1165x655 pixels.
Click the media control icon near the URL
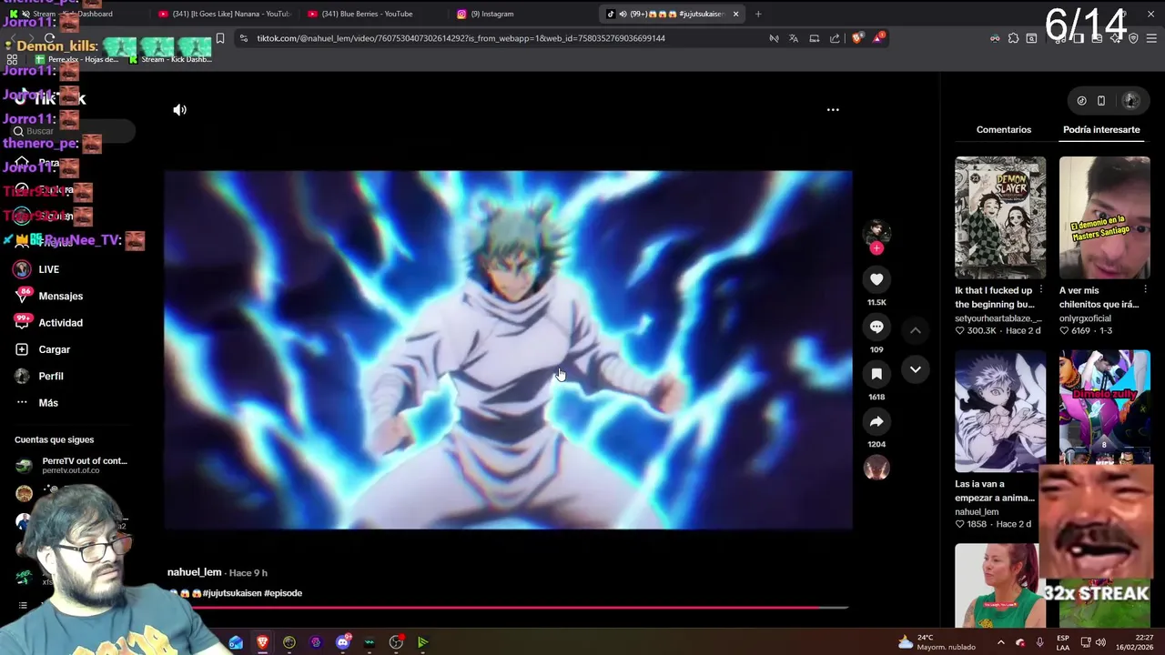[x=774, y=38]
